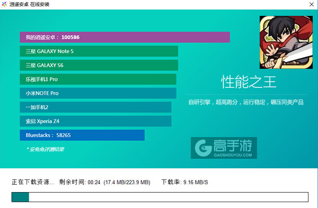Image resolution: width=318 pixels, height=208 pixels.
Task: Close the 逍遥安卓 installer window
Action: tap(312, 4)
